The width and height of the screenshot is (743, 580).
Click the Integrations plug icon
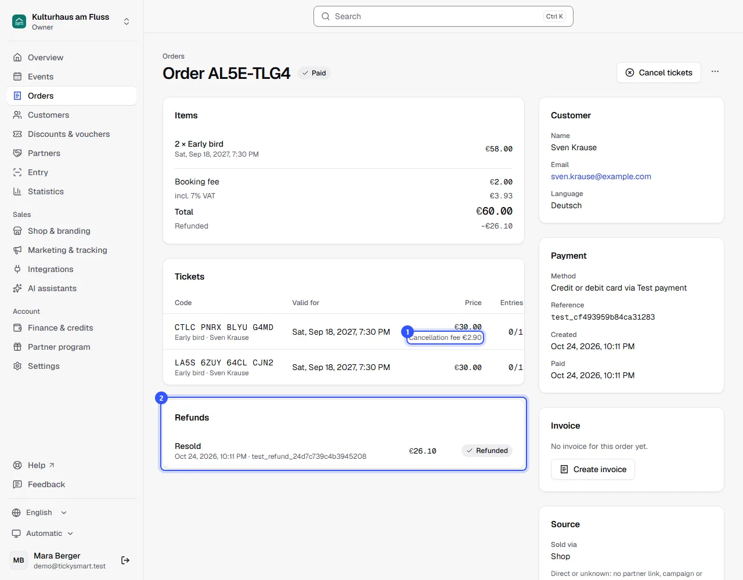coord(17,269)
